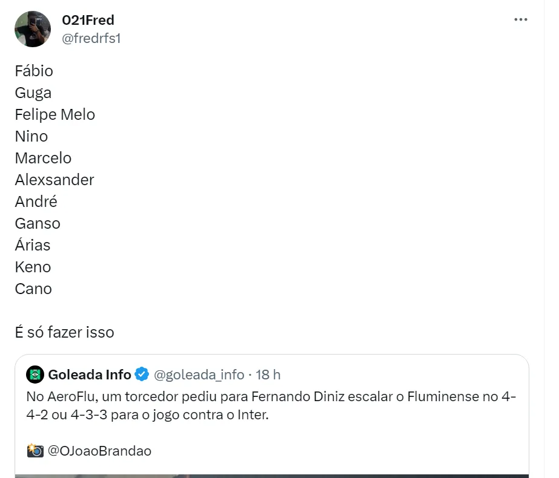Visit the @fredrfs1 handle

(91, 39)
